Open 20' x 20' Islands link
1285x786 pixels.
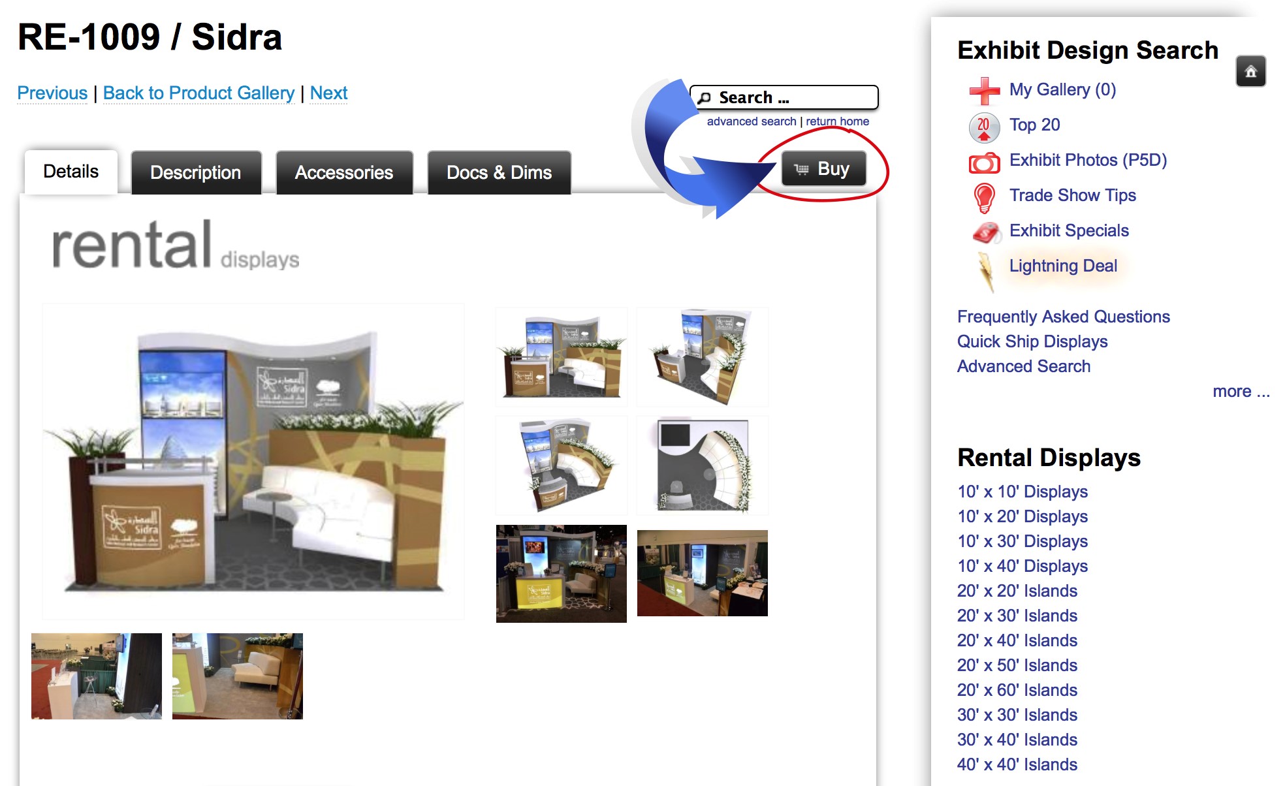(x=1017, y=591)
